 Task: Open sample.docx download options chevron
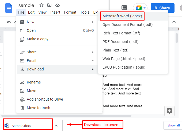pos(56,126)
